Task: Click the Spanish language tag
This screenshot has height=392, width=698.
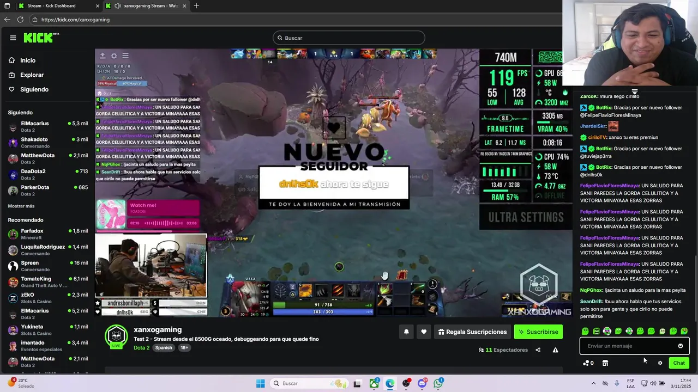Action: [x=164, y=347]
